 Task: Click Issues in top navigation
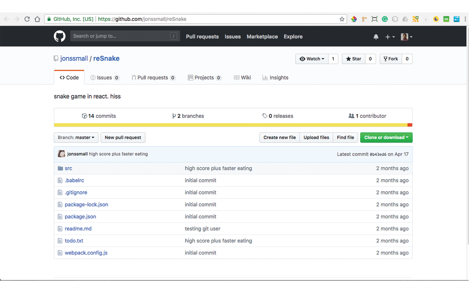pos(233,37)
